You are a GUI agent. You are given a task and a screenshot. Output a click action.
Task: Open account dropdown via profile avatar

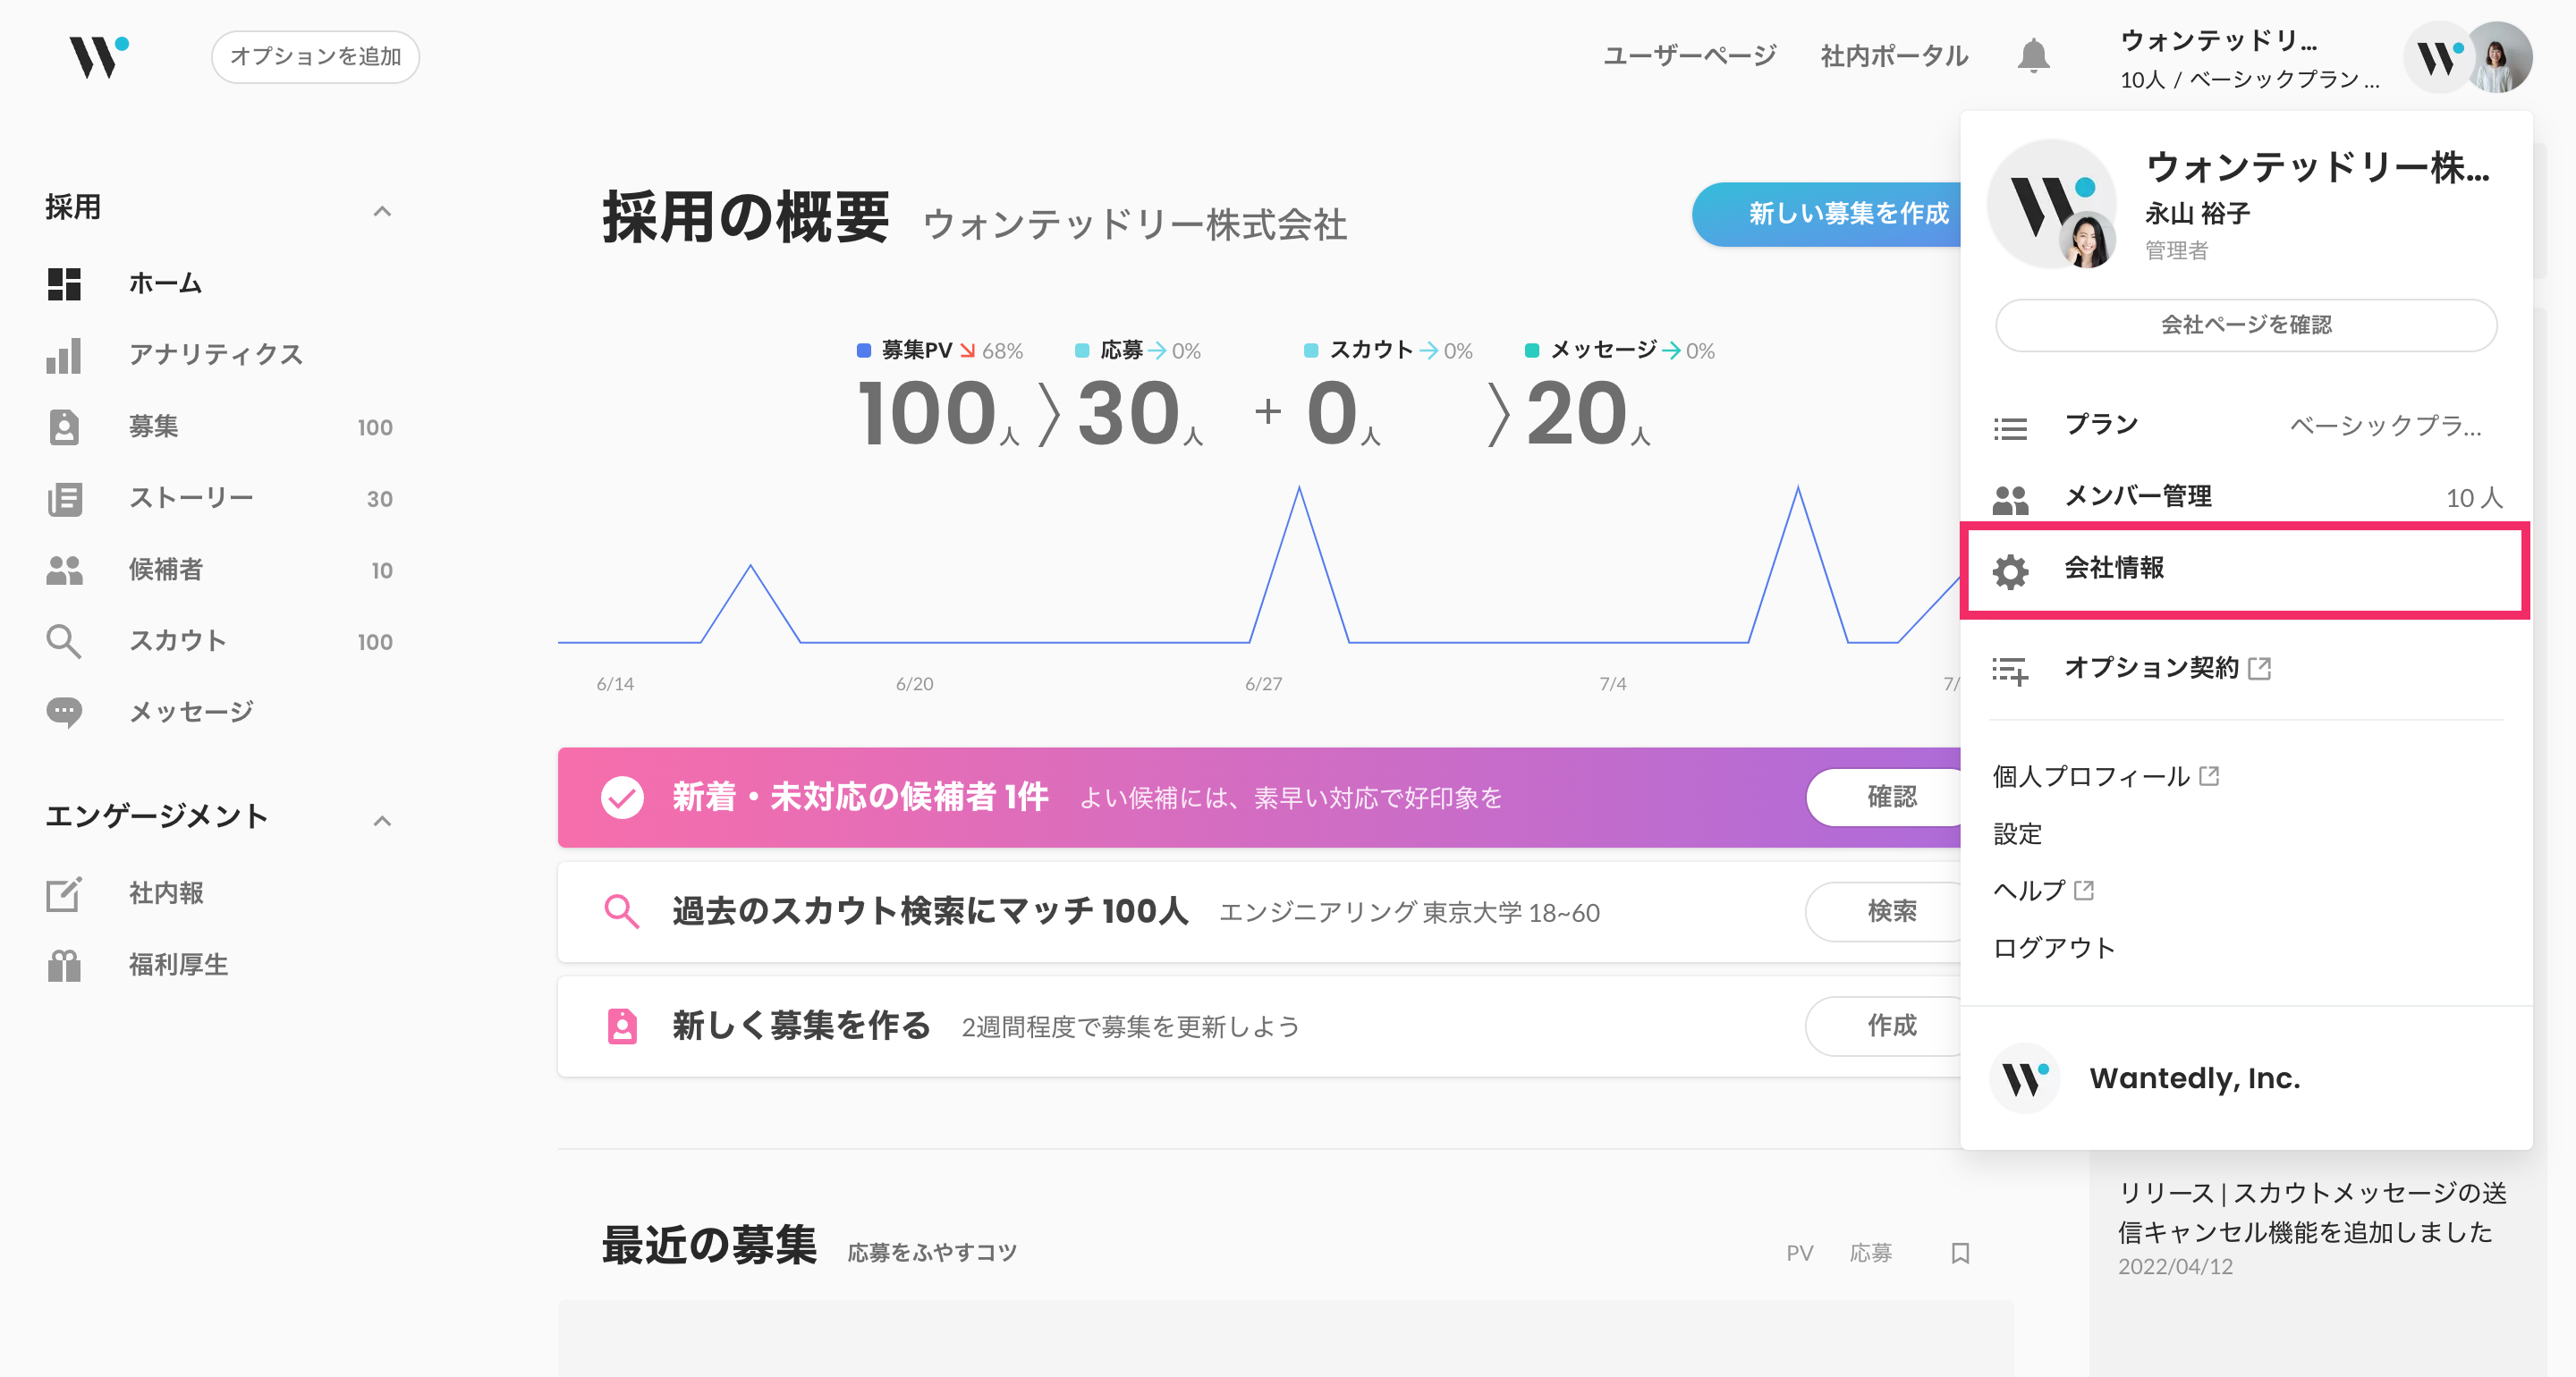click(x=2498, y=58)
